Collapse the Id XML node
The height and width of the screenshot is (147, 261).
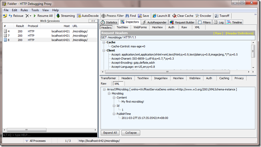tap(114, 106)
